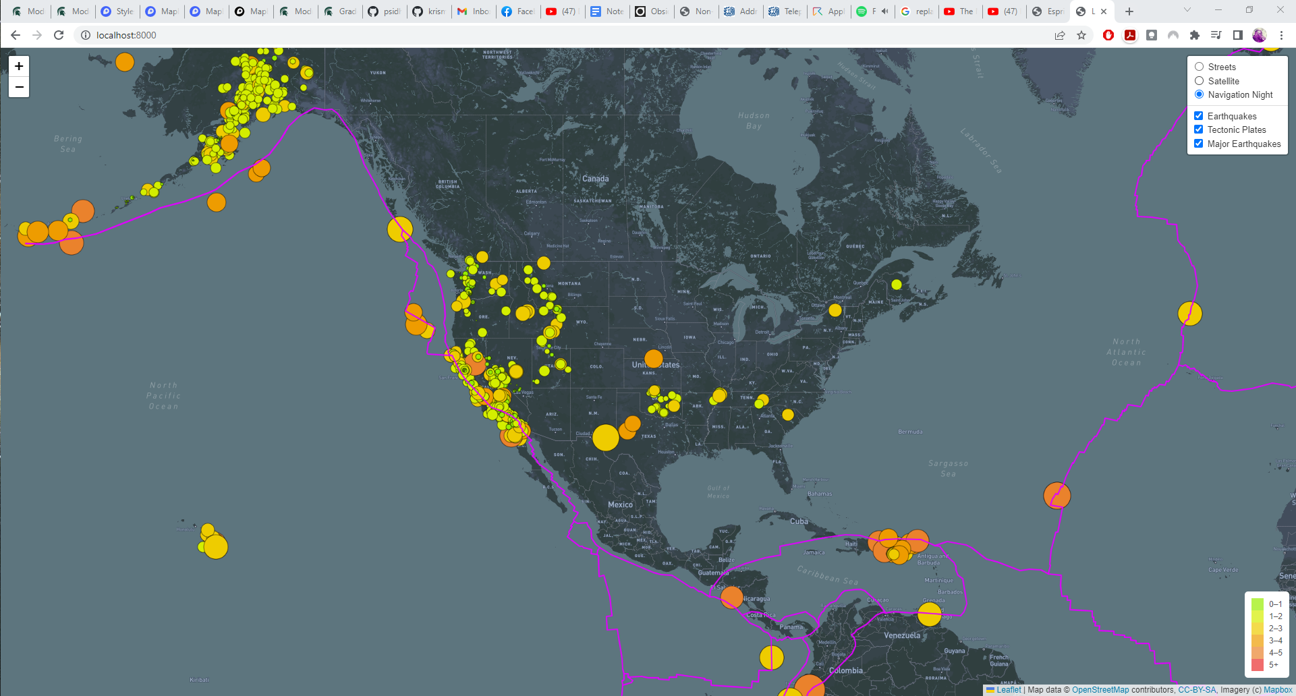The height and width of the screenshot is (696, 1296).
Task: Click the large yellow earthquake marker in Texas
Action: tap(606, 438)
